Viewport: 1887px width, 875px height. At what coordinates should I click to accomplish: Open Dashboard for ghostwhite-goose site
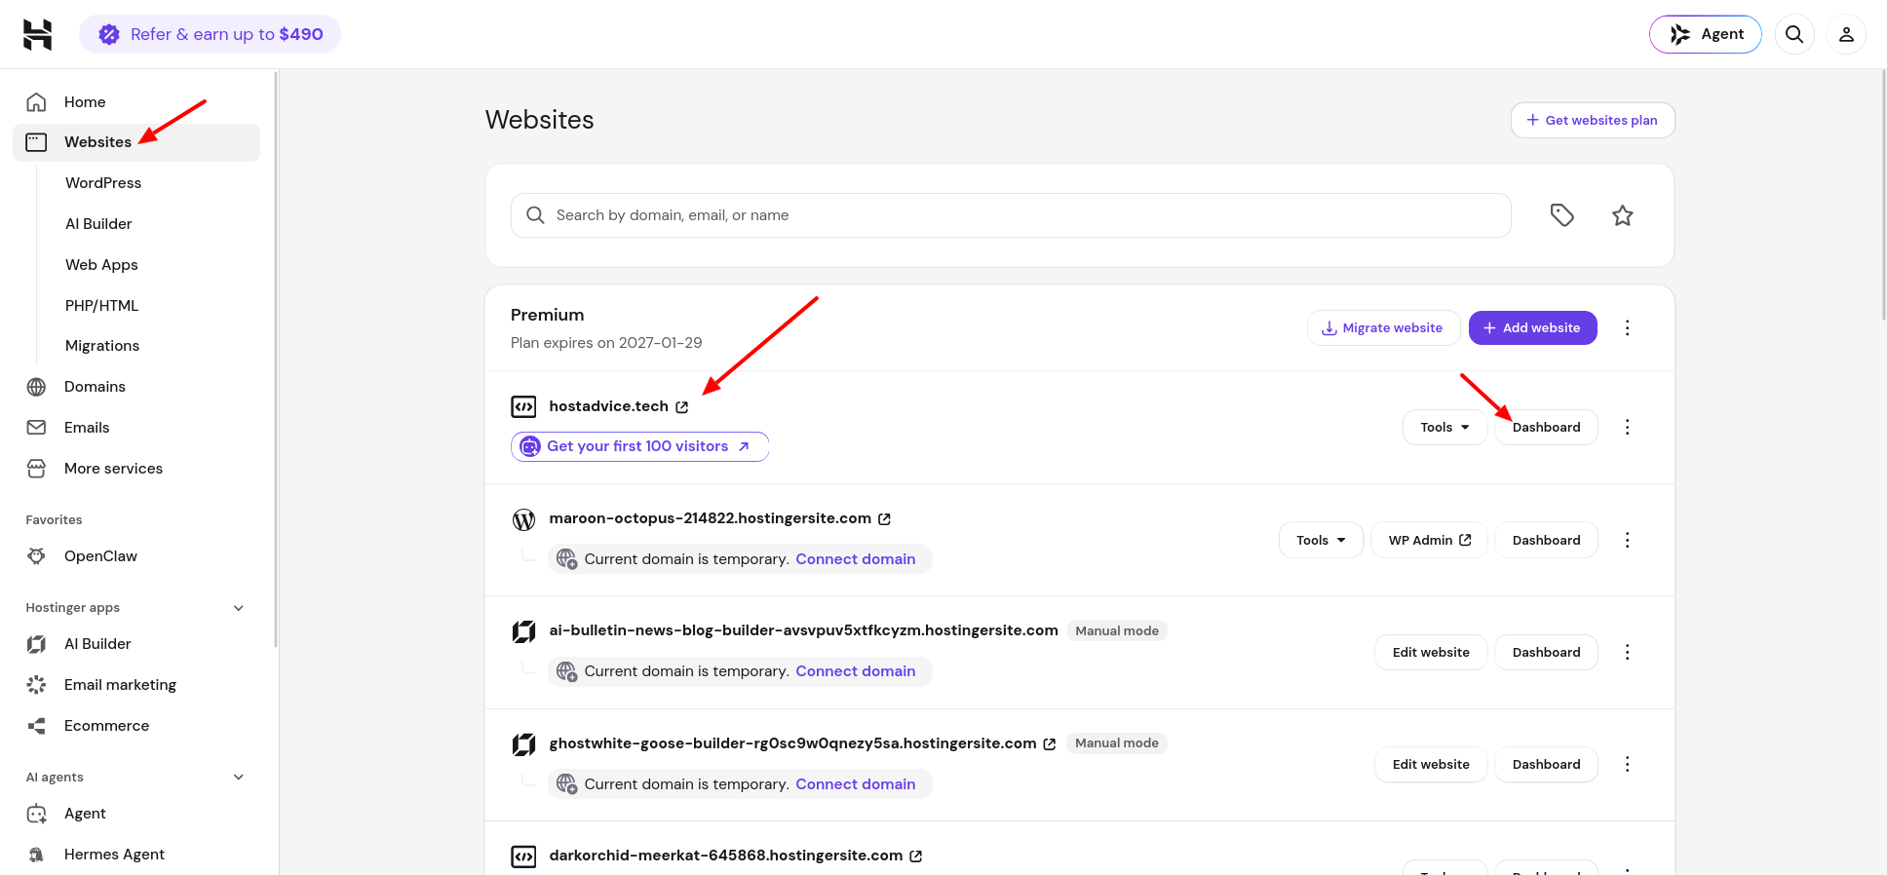pyautogui.click(x=1546, y=764)
